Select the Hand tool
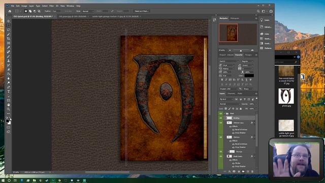Image resolution: width=325 pixels, height=183 pixels. pyautogui.click(x=8, y=105)
